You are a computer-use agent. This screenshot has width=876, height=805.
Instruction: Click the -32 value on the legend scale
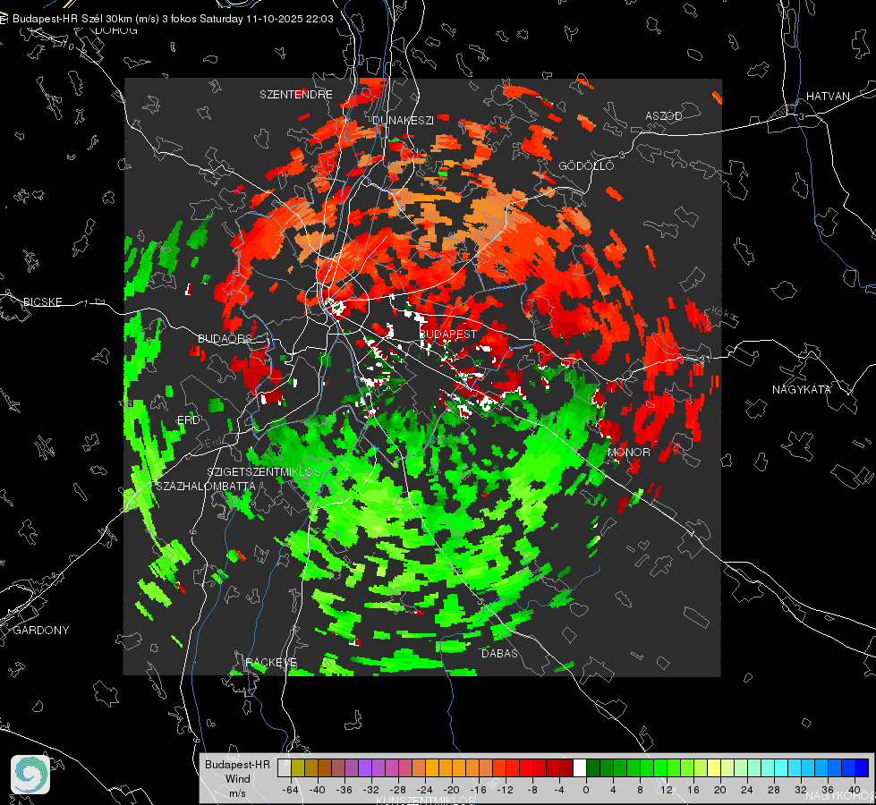(x=370, y=790)
